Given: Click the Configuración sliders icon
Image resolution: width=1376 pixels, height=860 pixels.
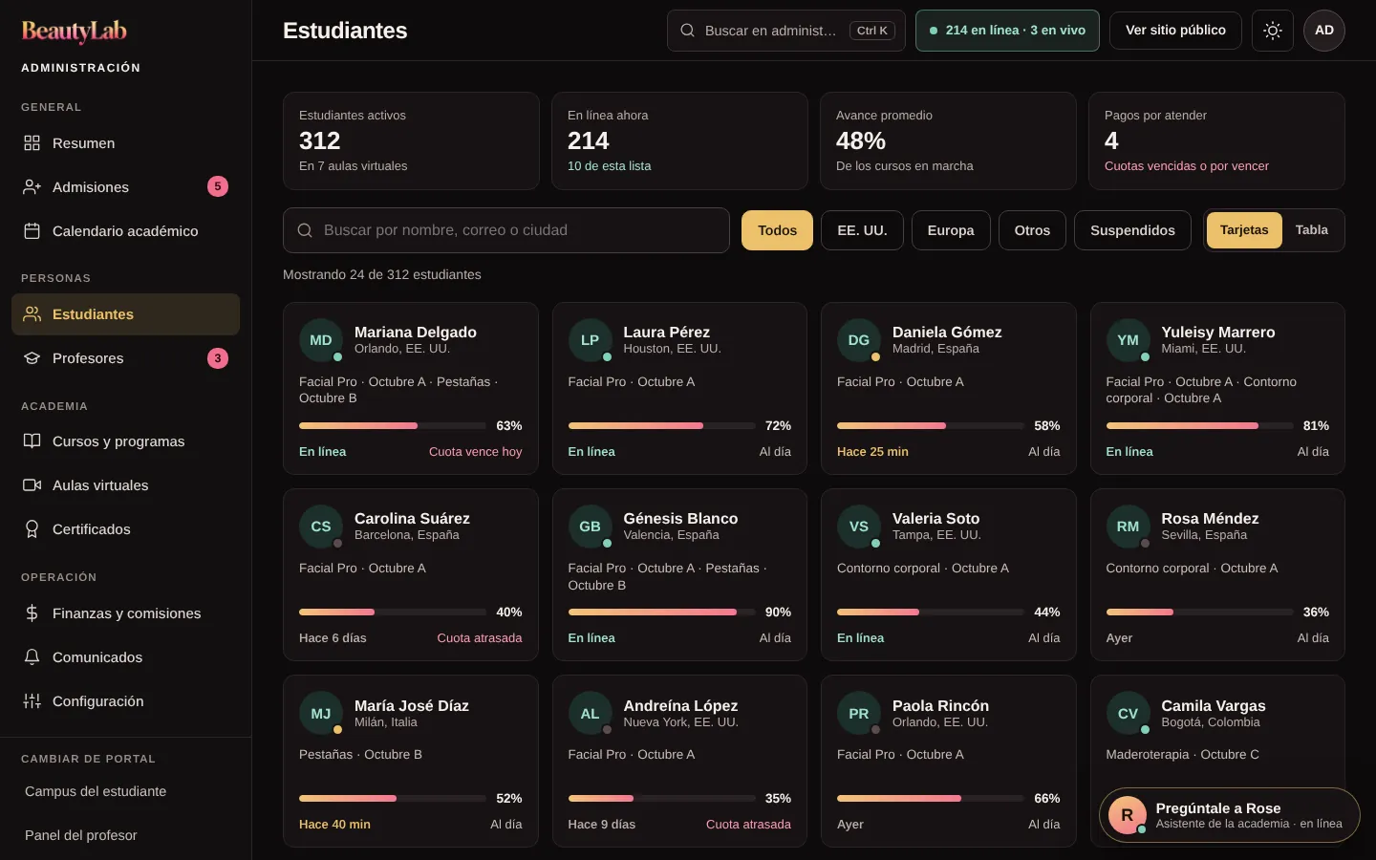Looking at the screenshot, I should pos(32,701).
